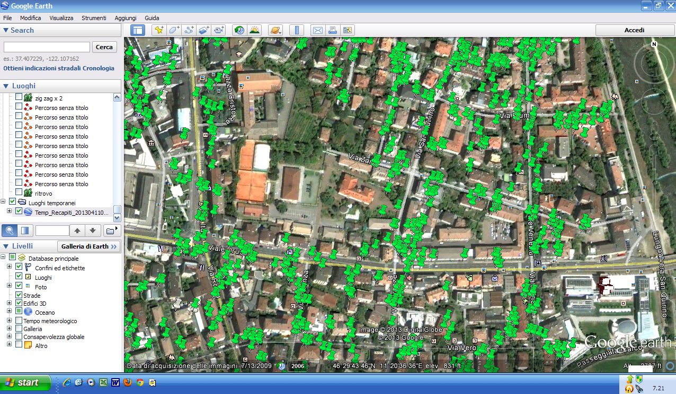Viewport: 676px width, 394px height.
Task: Expand the Foto layer node
Action: coord(9,286)
